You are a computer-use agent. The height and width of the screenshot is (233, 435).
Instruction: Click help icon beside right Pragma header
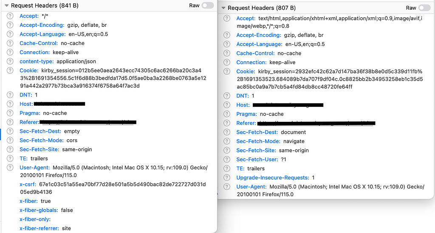click(x=227, y=114)
